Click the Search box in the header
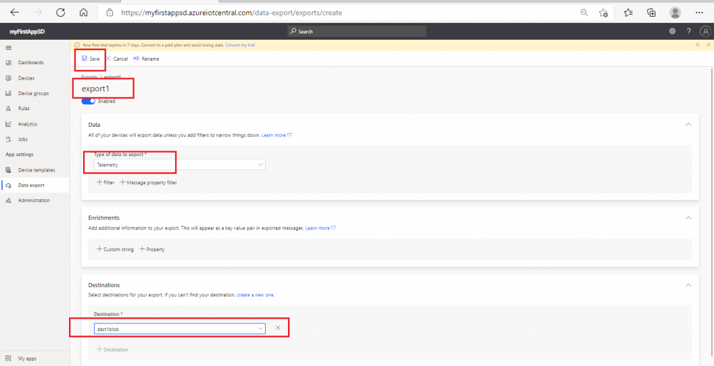 tap(356, 31)
